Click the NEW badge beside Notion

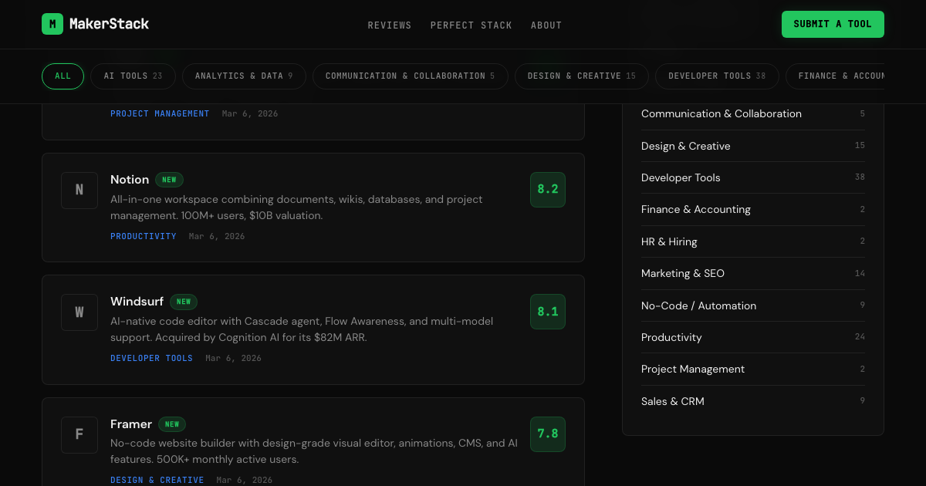coord(169,179)
